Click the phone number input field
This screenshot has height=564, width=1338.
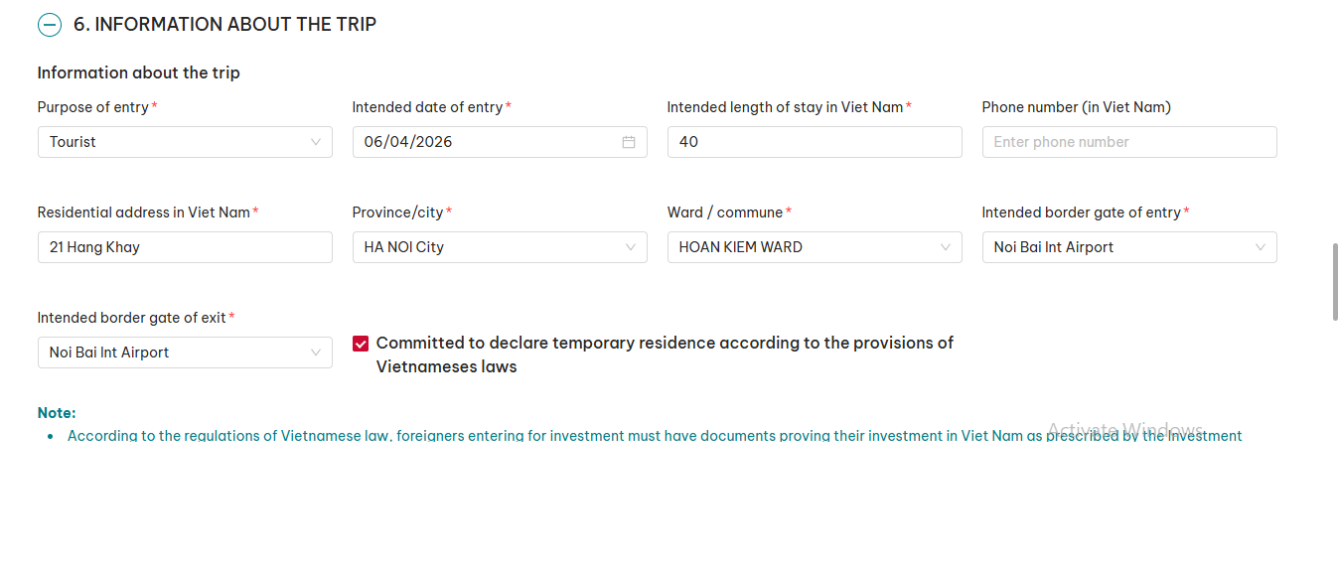click(1128, 142)
